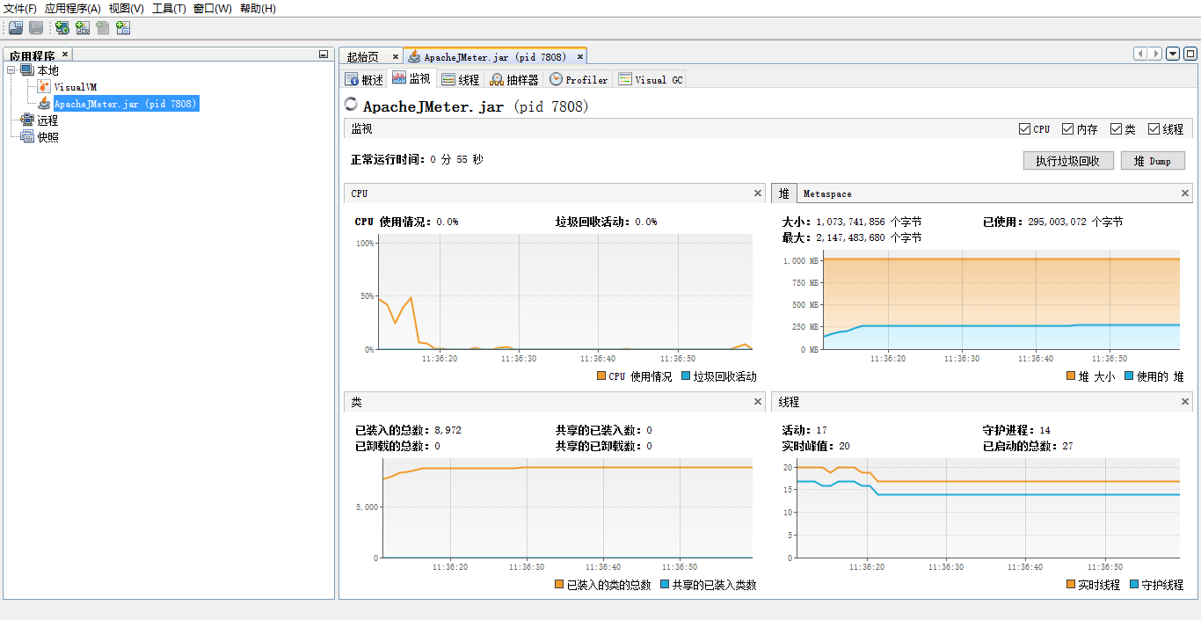
Task: Click the blue 使用的 堆 legend swatch
Action: pyautogui.click(x=1129, y=376)
